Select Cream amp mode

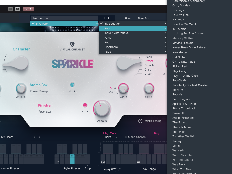149,61
